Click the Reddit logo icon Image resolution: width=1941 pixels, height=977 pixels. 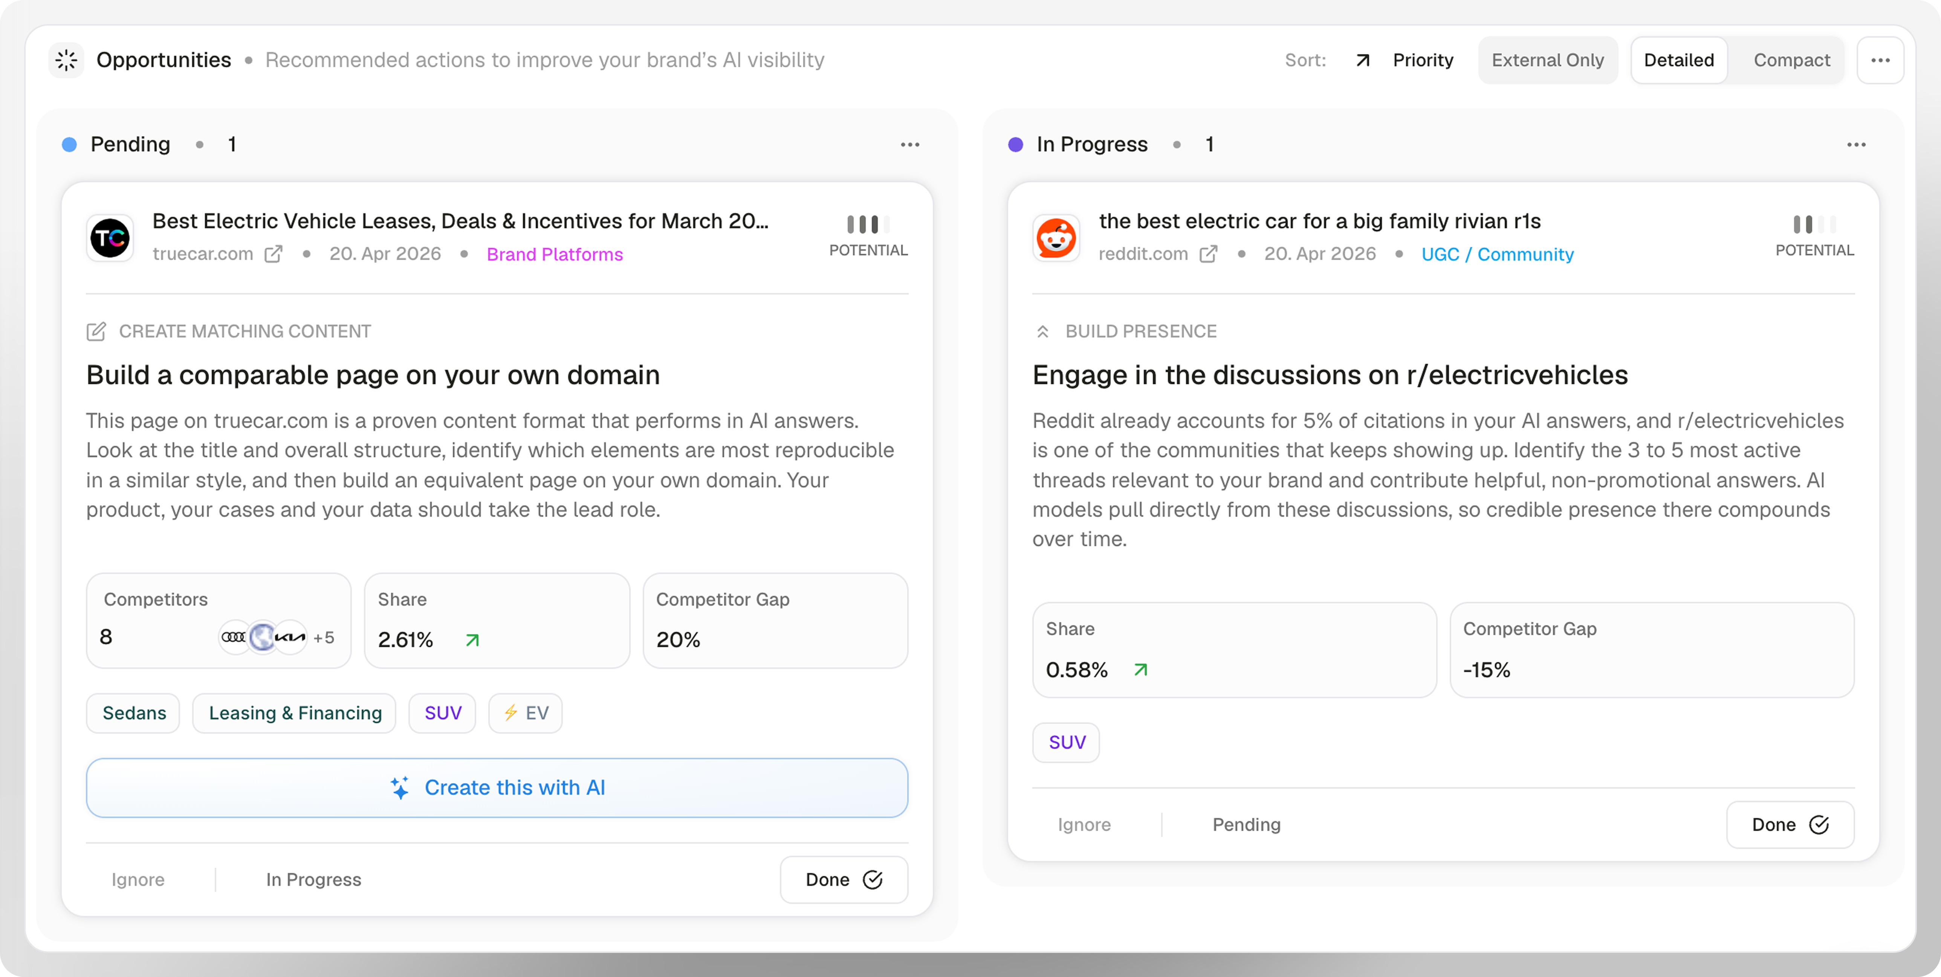coord(1056,238)
